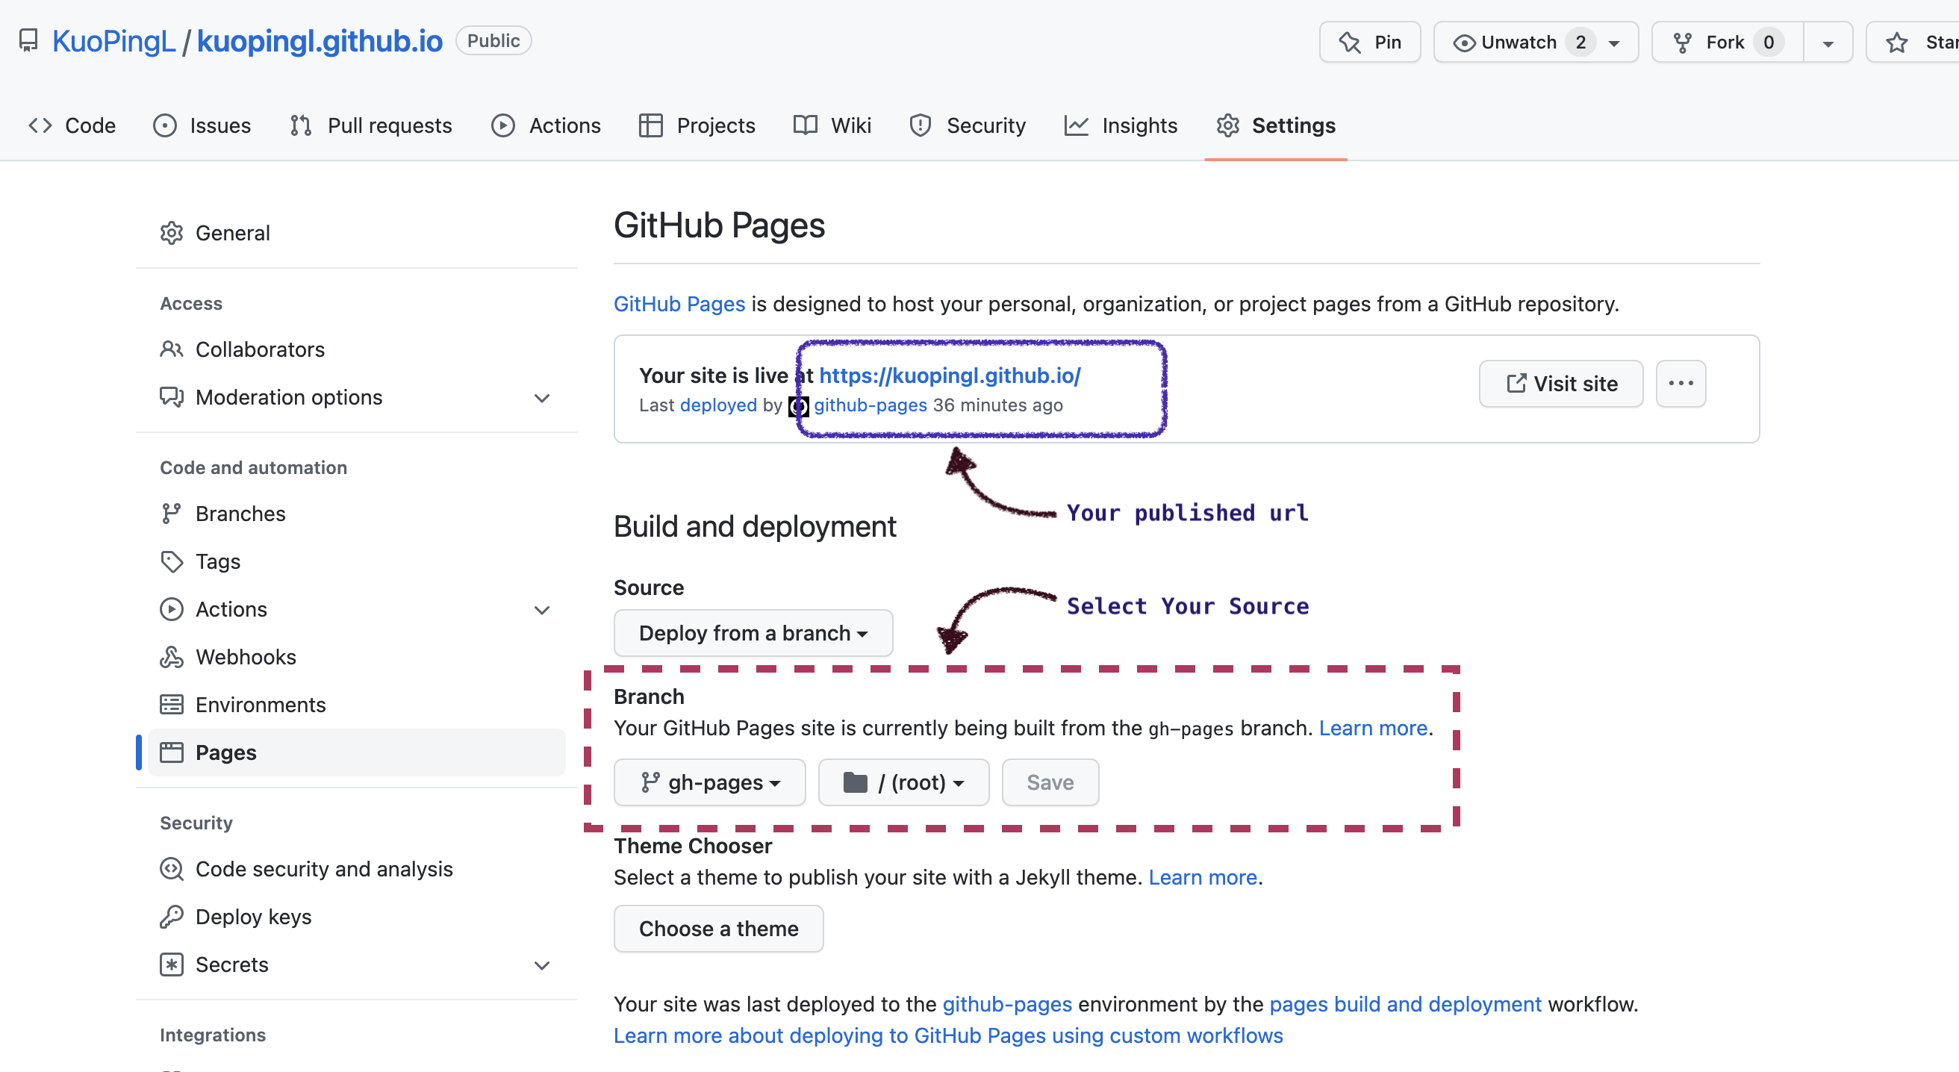Click the Tags tag icon
Image resolution: width=1959 pixels, height=1072 pixels.
coord(172,561)
